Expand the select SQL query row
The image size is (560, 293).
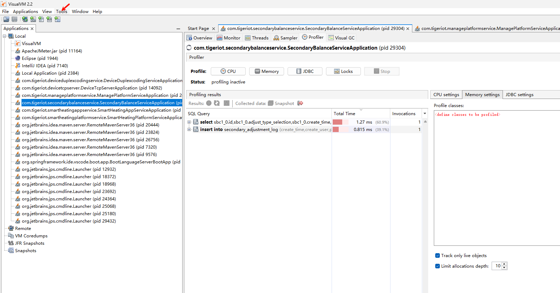click(189, 122)
